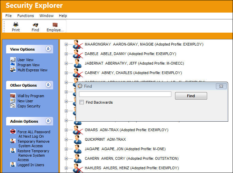Open the Window menu
The width and height of the screenshot is (233, 173).
47,16
